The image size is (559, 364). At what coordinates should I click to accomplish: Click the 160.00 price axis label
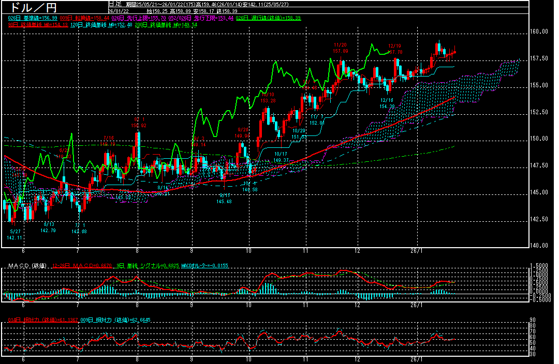539,32
